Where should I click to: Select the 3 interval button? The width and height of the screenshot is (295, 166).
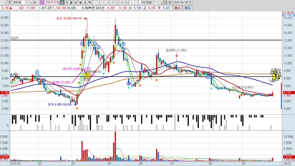[99, 2]
